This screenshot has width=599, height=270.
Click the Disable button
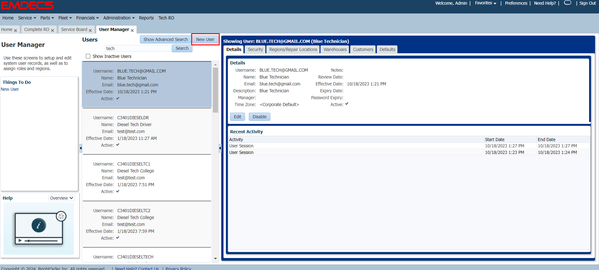259,117
